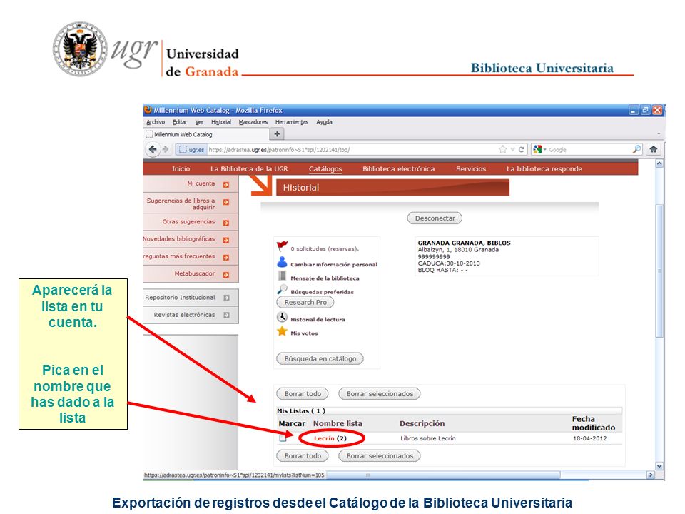Open a new tab with plus button
Viewport: 685px width, 514px height.
click(277, 134)
